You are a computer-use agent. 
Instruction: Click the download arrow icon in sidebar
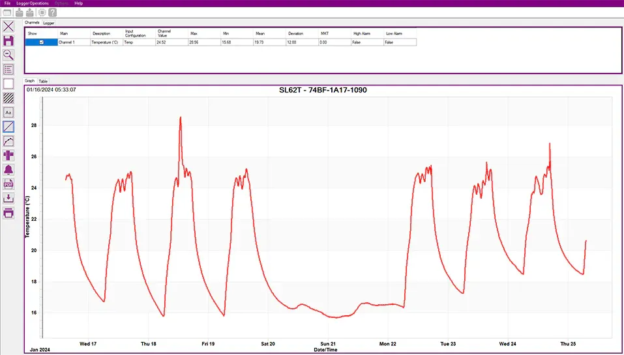8,199
